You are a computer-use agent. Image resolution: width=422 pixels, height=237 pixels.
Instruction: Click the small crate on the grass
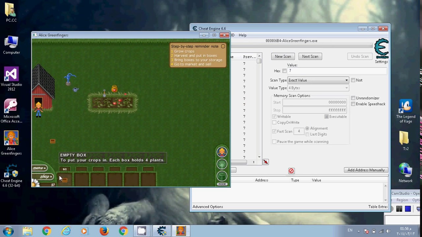[x=52, y=141]
